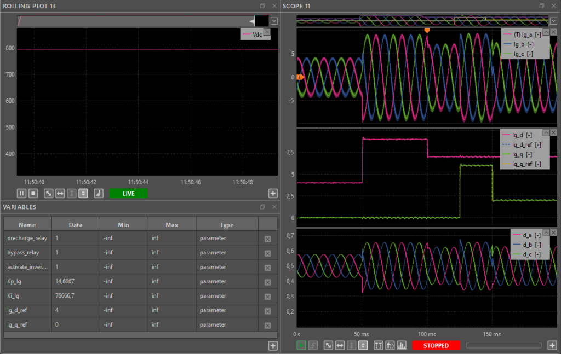
Task: Fit horizontal axis in the rolling plot toolbar
Action: (x=60, y=193)
